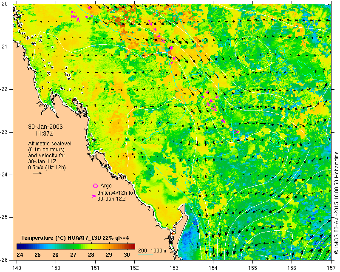Click the longitude axis label '157'

pos(331,268)
